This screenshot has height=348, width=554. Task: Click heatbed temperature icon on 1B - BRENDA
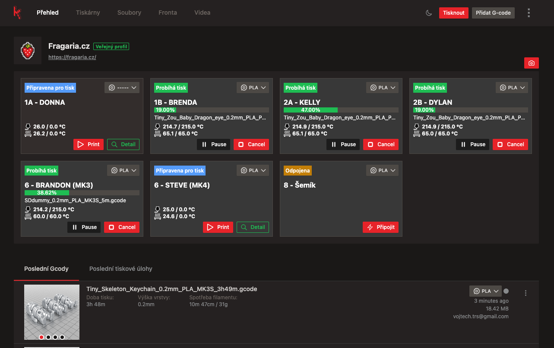[x=158, y=134]
